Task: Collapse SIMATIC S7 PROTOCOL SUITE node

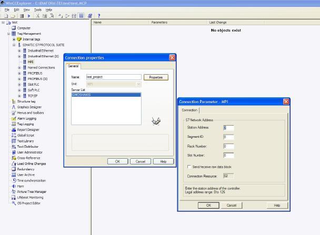Action: tap(14, 45)
